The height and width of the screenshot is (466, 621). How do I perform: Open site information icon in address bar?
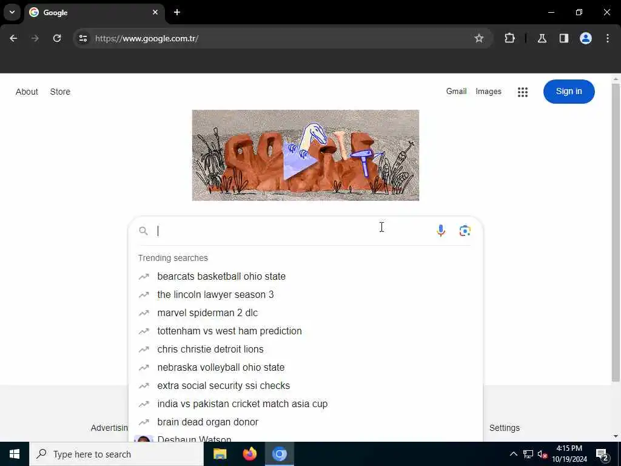(83, 38)
